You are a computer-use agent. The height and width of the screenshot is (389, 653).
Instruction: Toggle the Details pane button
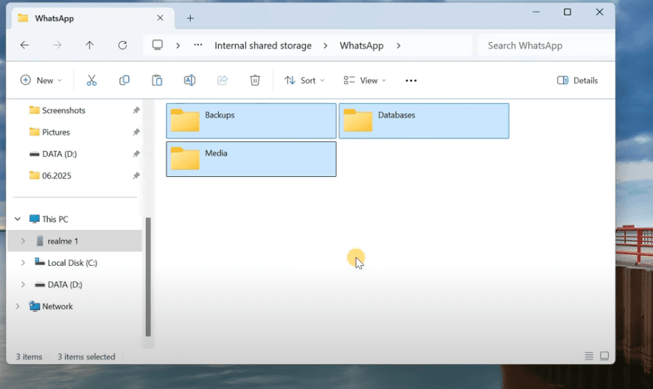coord(577,80)
